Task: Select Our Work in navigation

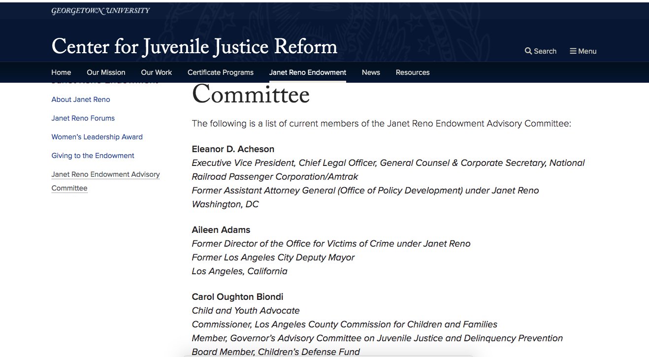Action: click(157, 72)
